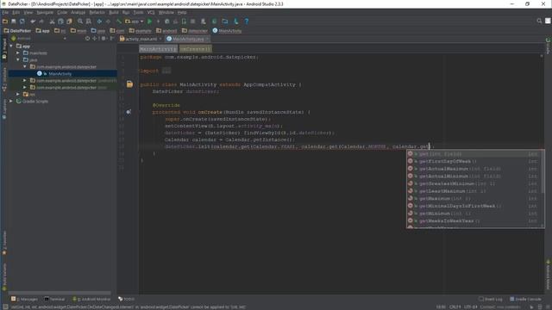
Task: Expand the res folder node
Action: [x=18, y=94]
